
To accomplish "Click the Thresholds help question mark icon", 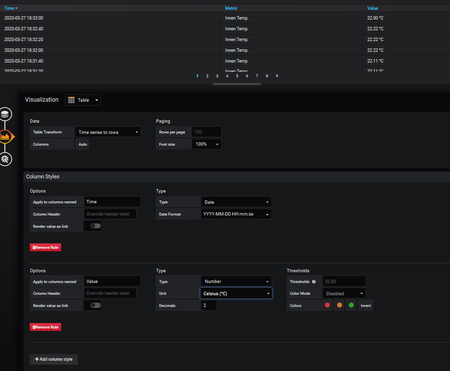I will coord(314,282).
